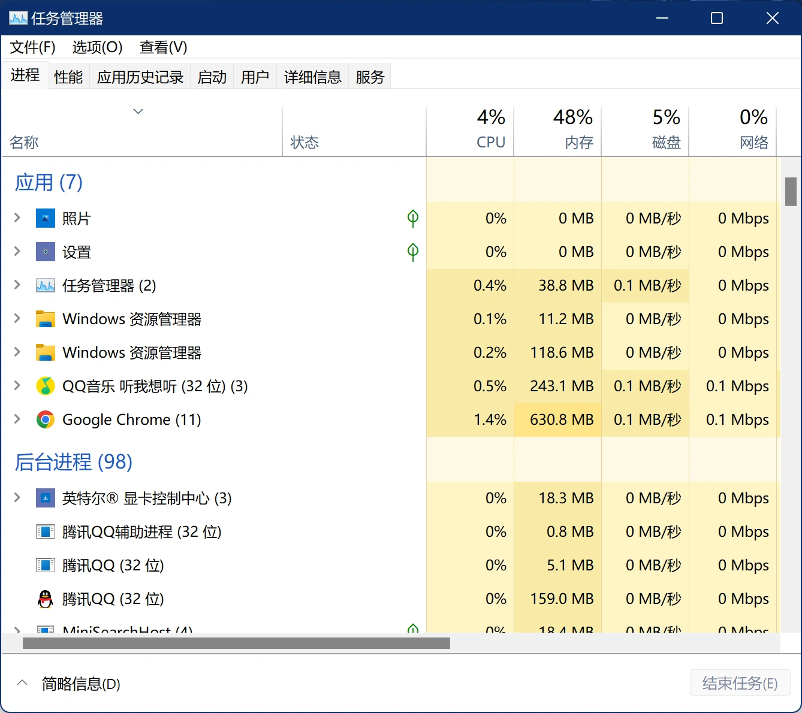Viewport: 802px width, 713px height.
Task: Expand Windows 资源管理器 with 0.2% CPU
Action: pos(17,352)
